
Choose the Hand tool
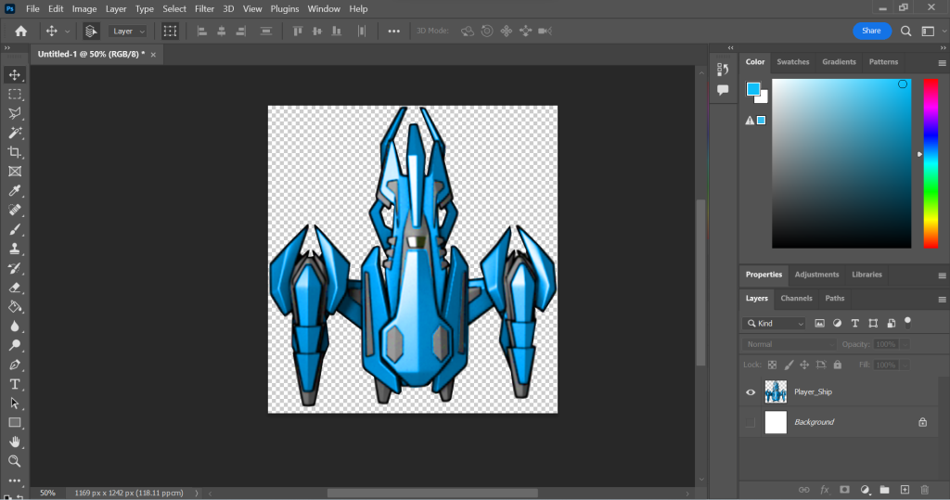15,442
